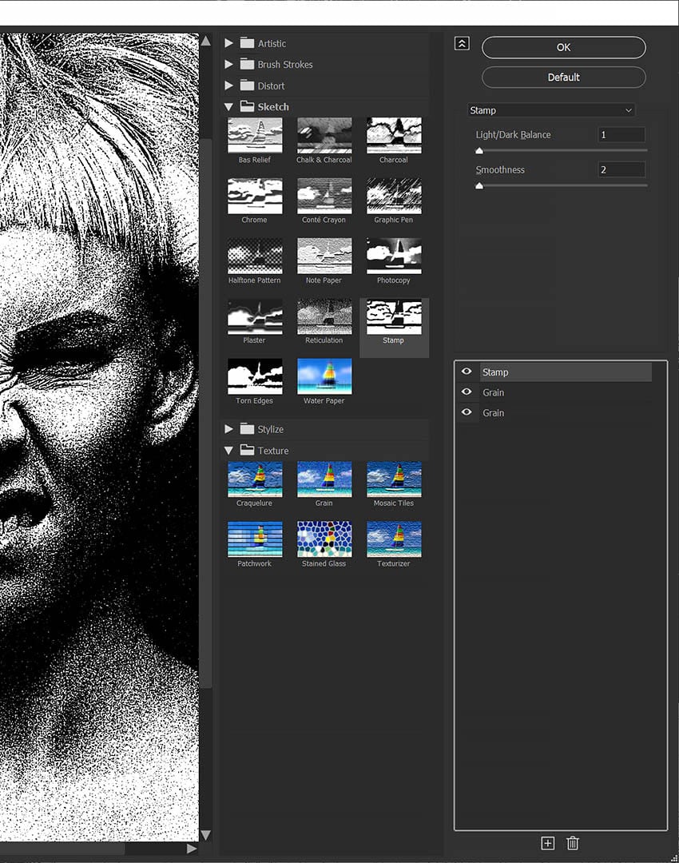Choose the Graphic Pen filter
The height and width of the screenshot is (863, 679).
[393, 196]
